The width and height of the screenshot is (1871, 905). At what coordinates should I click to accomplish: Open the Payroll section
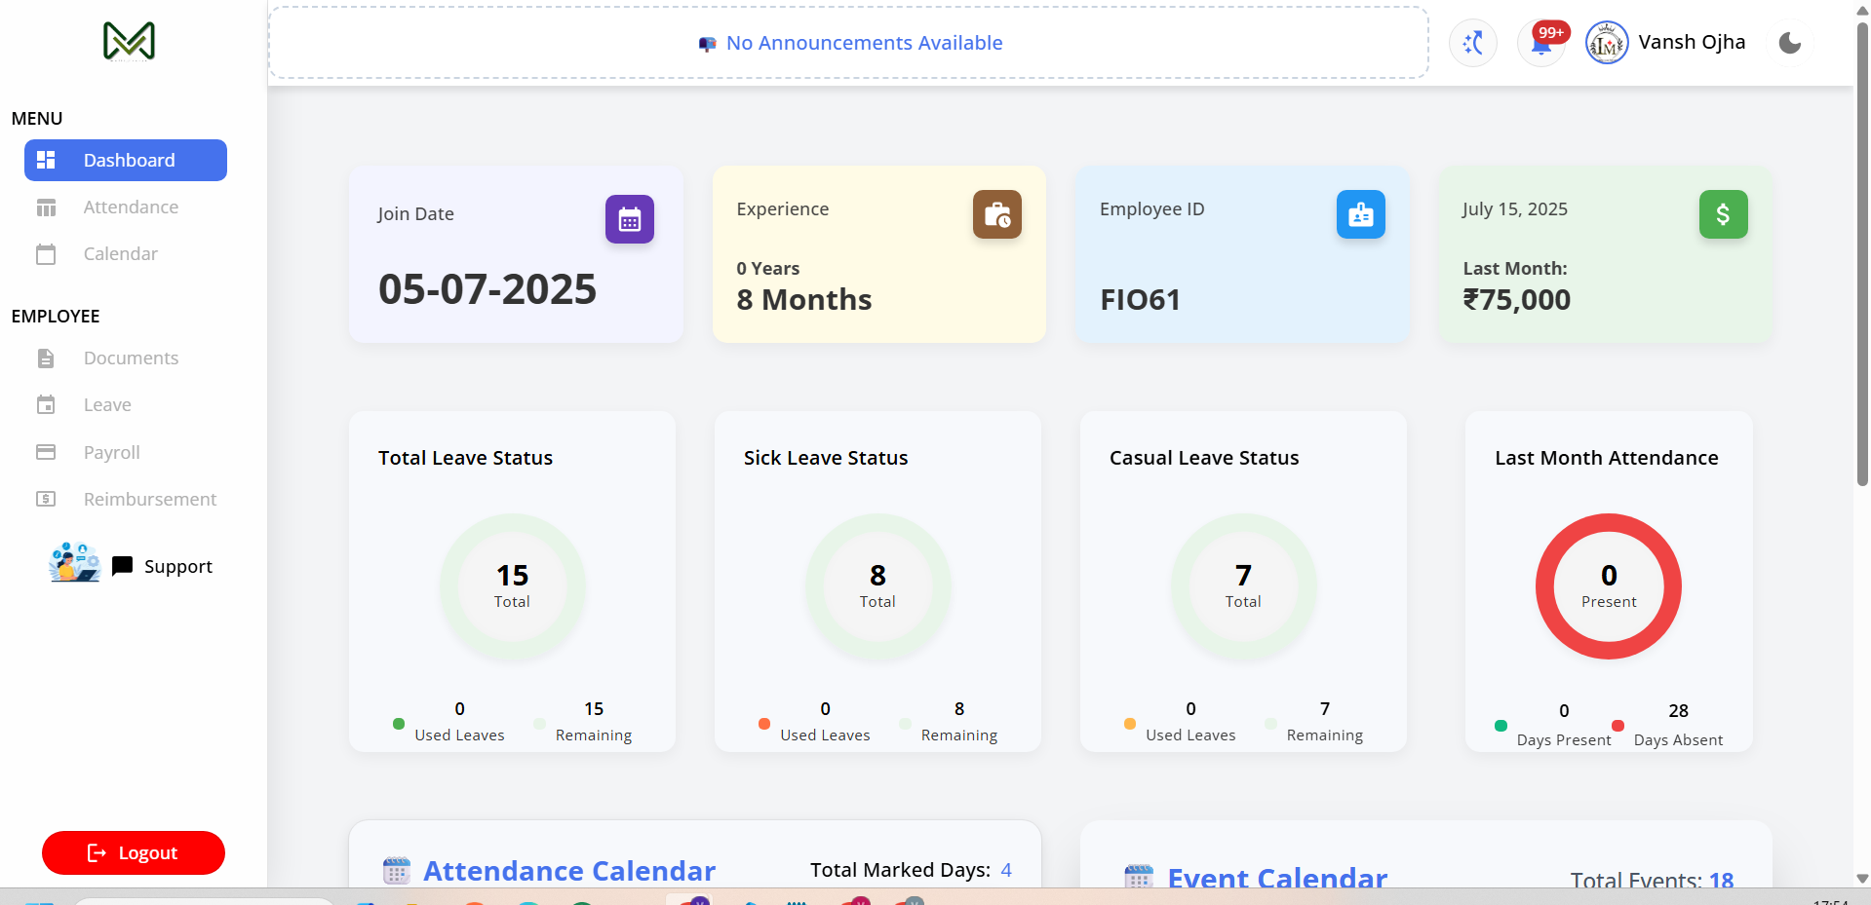click(111, 452)
